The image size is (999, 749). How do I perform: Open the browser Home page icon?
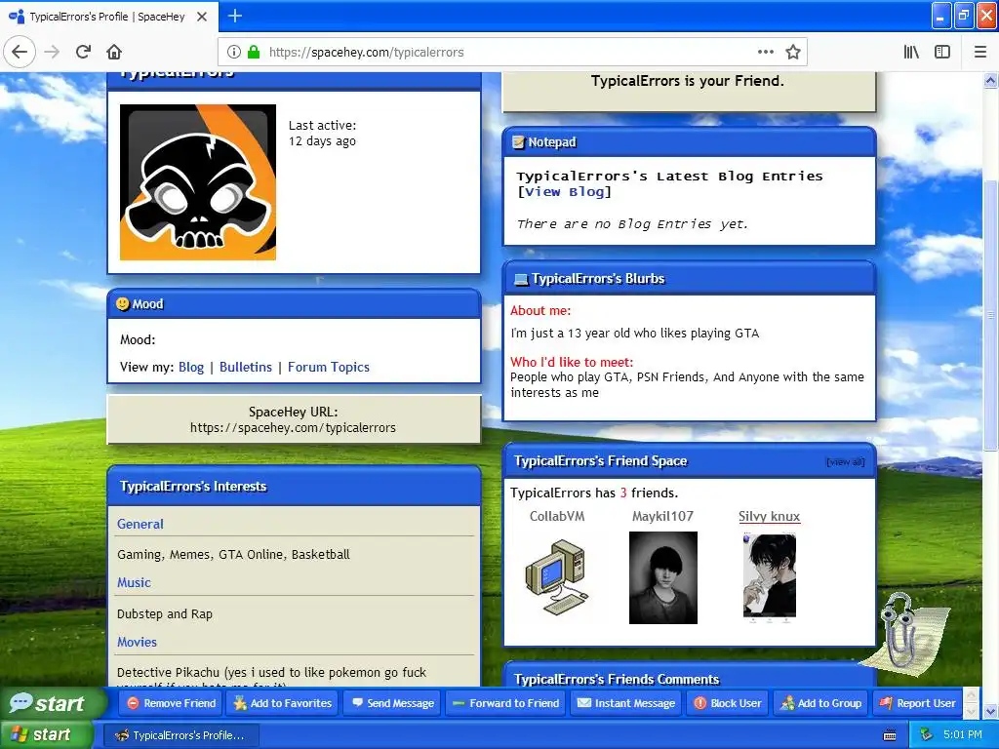(x=114, y=52)
